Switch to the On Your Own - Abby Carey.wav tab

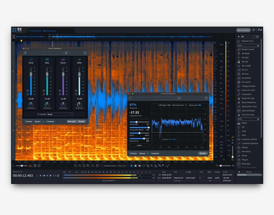[x=44, y=31]
